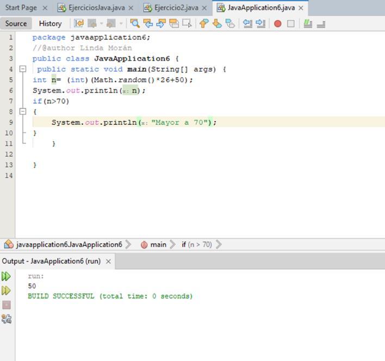Stop the running build icon
This screenshot has height=361, width=385.
pyautogui.click(x=7, y=305)
